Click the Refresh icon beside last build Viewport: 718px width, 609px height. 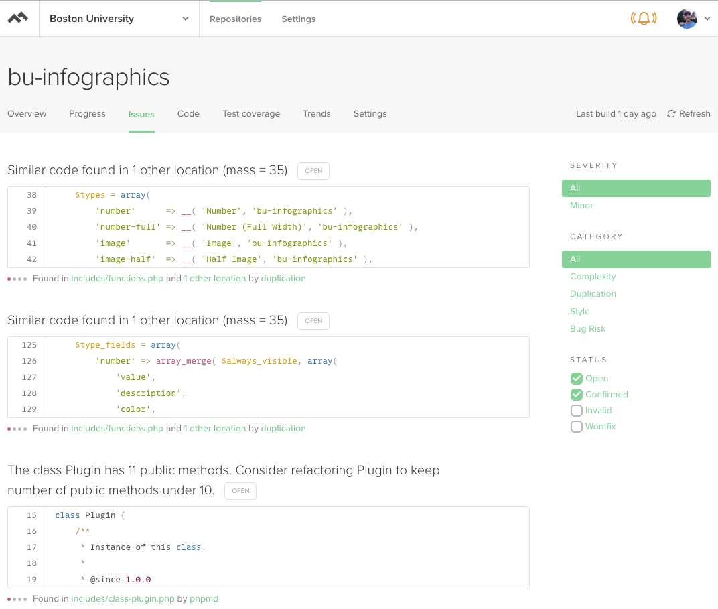(x=671, y=113)
